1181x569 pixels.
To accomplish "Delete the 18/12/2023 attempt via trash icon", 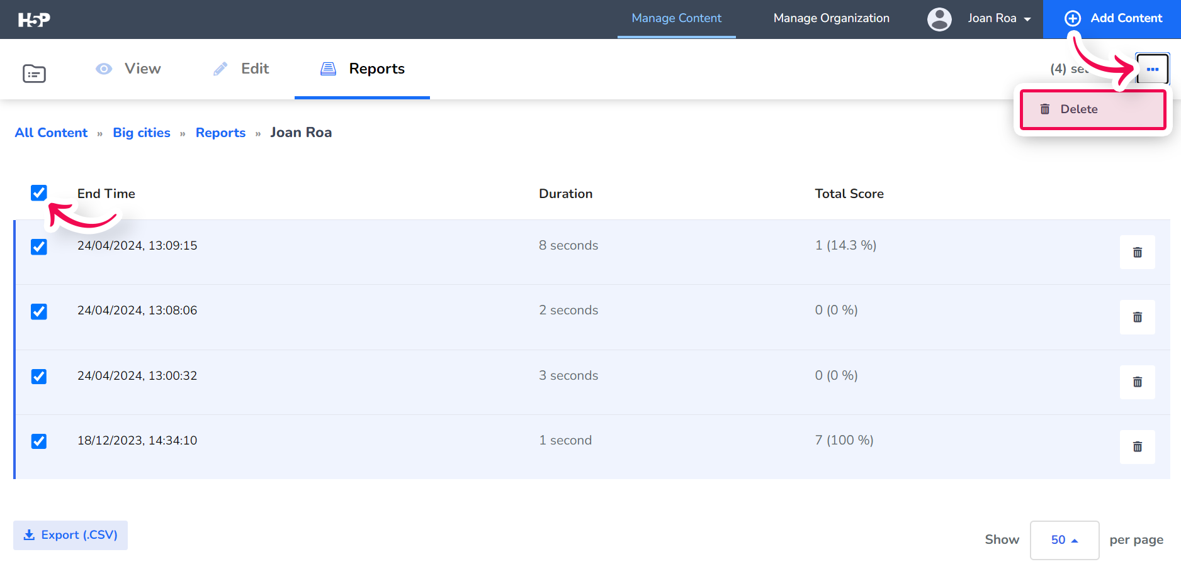I will coord(1137,446).
